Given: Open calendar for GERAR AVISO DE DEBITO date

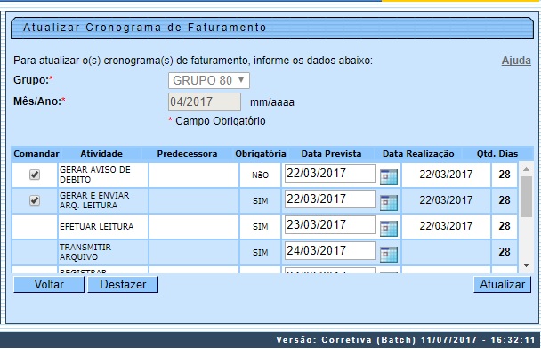Looking at the screenshot, I should pyautogui.click(x=389, y=177).
